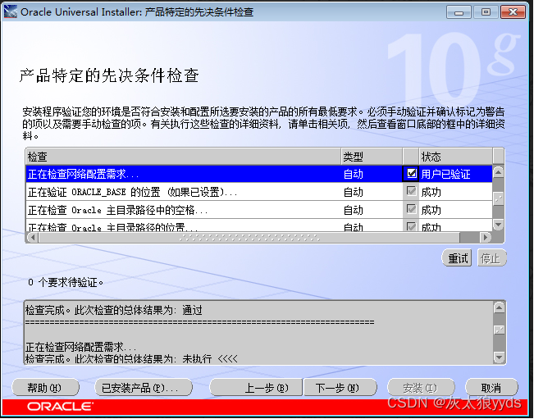This screenshot has width=534, height=419.
Task: Select the row 正在检查 Oracle 主目录路径的位置
Action: click(x=259, y=225)
